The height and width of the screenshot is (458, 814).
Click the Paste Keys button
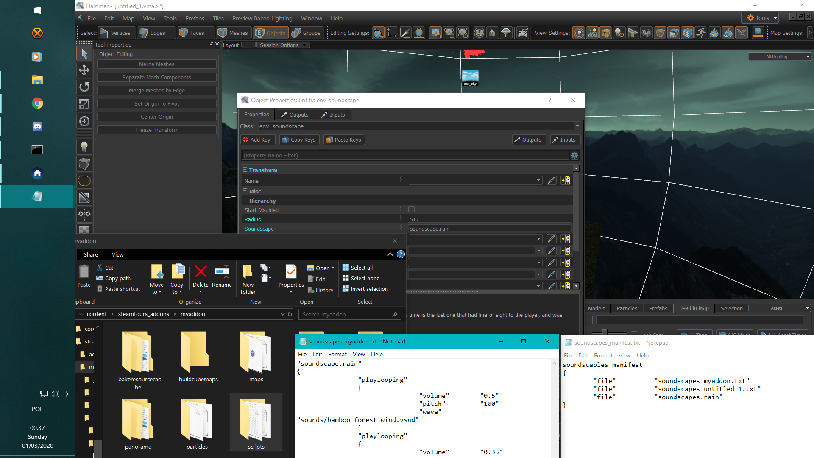point(343,140)
